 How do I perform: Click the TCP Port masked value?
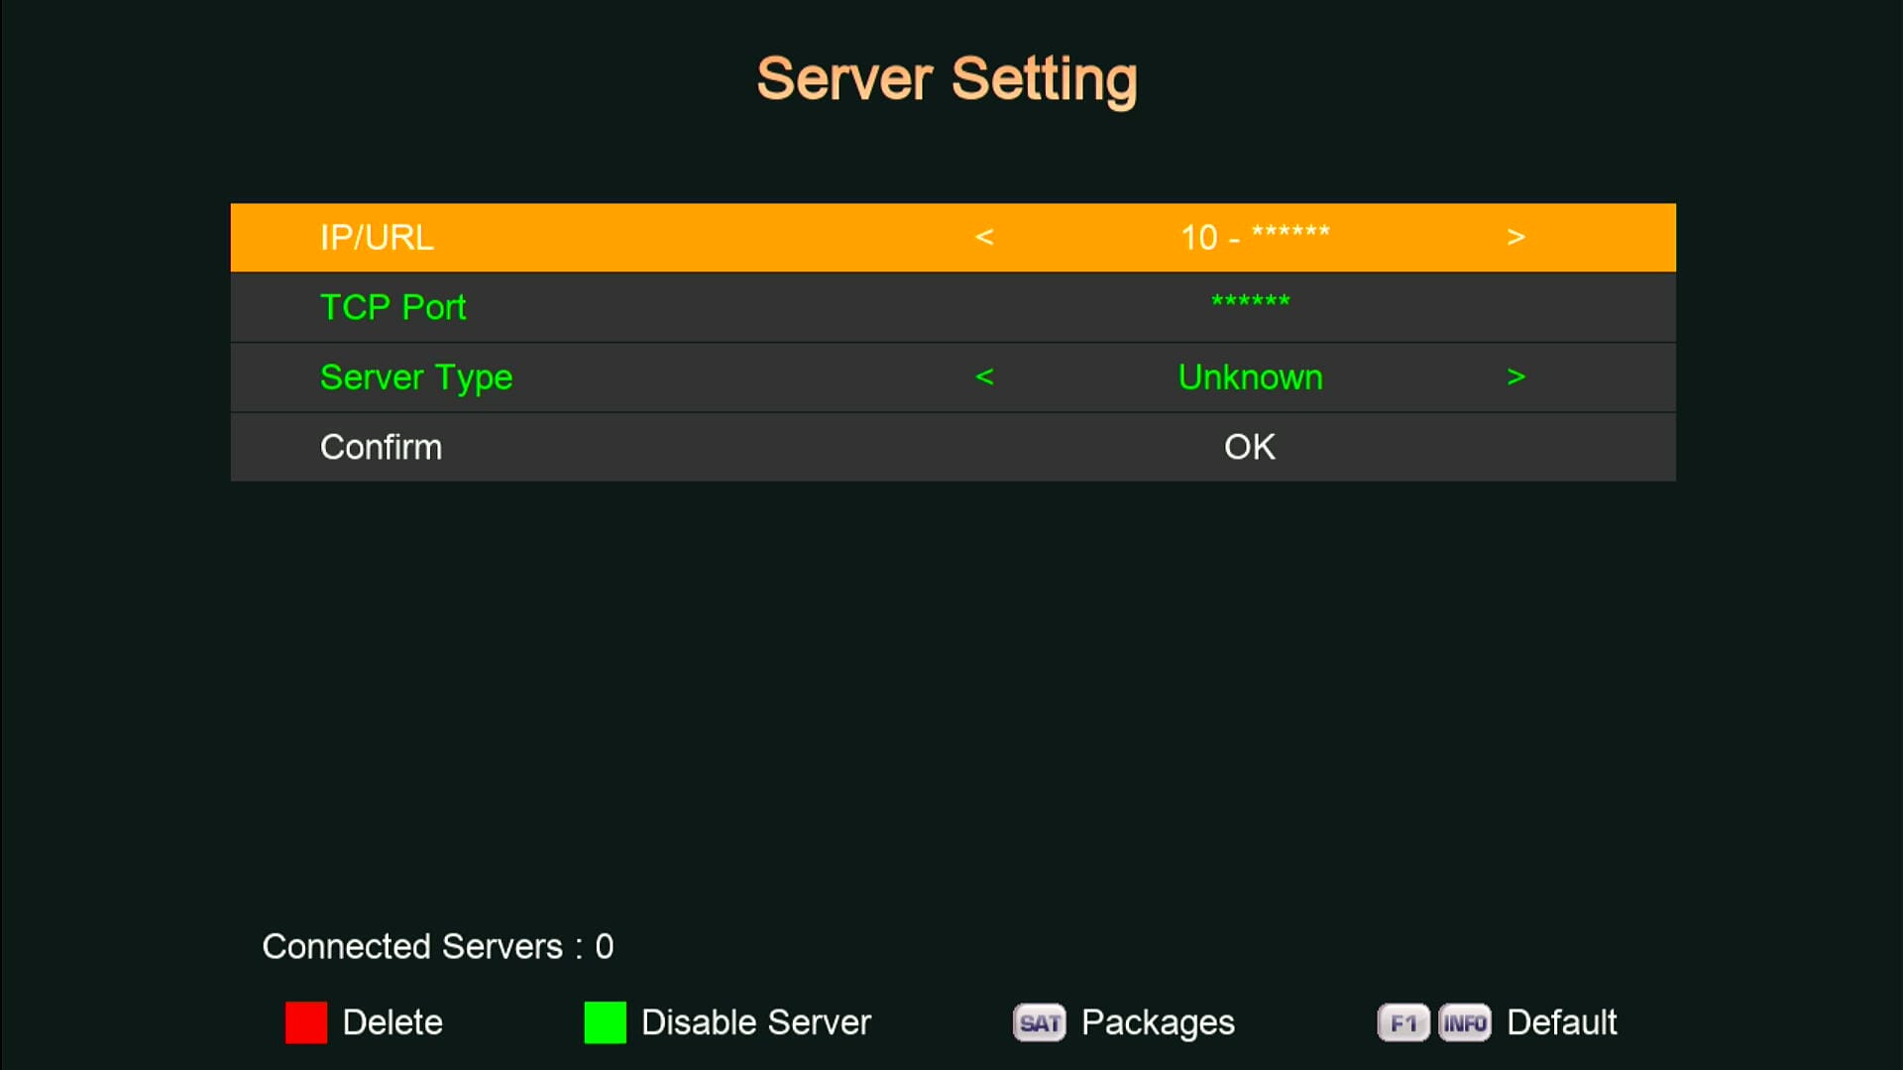(1250, 302)
